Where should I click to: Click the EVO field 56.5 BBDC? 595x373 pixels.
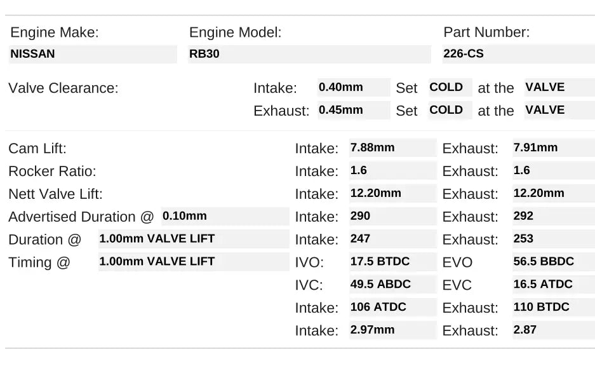[553, 262]
